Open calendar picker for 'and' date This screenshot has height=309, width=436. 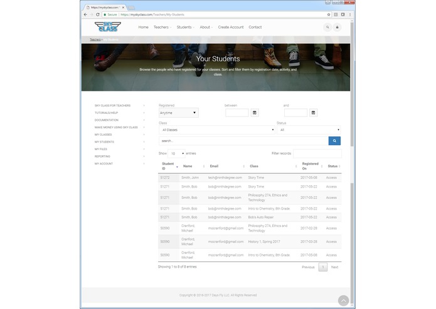[314, 113]
